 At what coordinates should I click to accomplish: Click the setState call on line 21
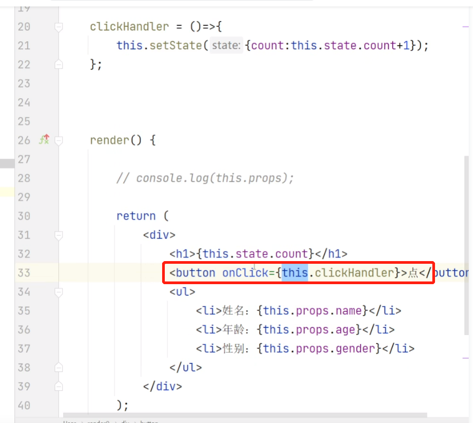(x=176, y=46)
